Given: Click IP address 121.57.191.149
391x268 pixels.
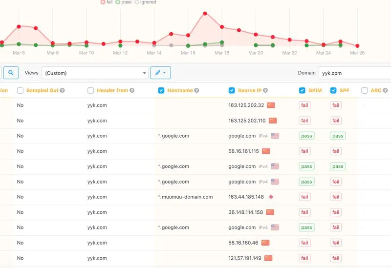Looking at the screenshot, I should tap(245, 258).
